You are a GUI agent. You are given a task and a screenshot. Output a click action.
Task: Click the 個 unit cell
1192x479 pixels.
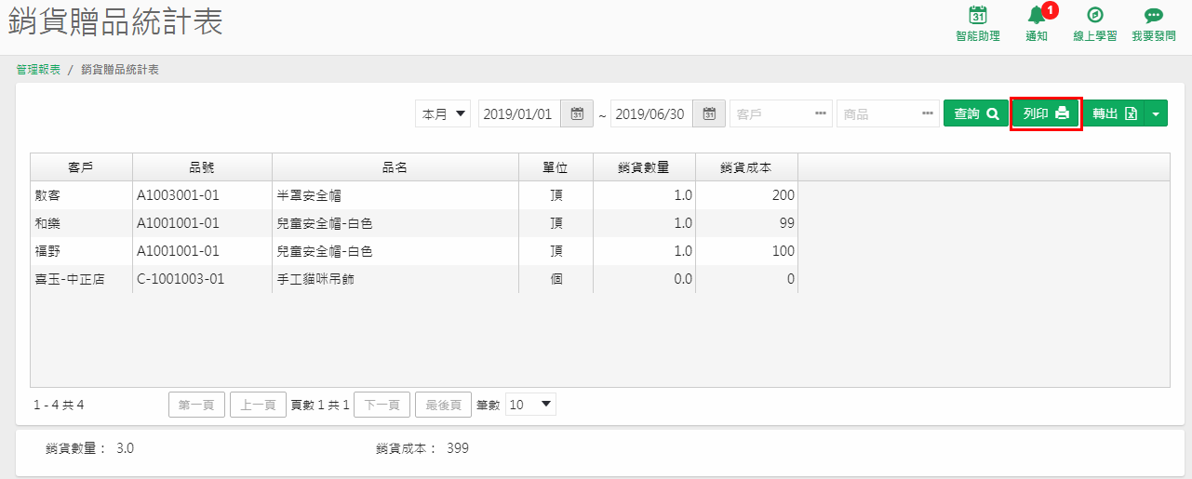tap(556, 279)
